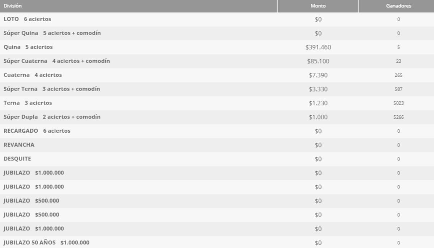Click the Monto column header
The image size is (434, 248).
pyautogui.click(x=318, y=6)
